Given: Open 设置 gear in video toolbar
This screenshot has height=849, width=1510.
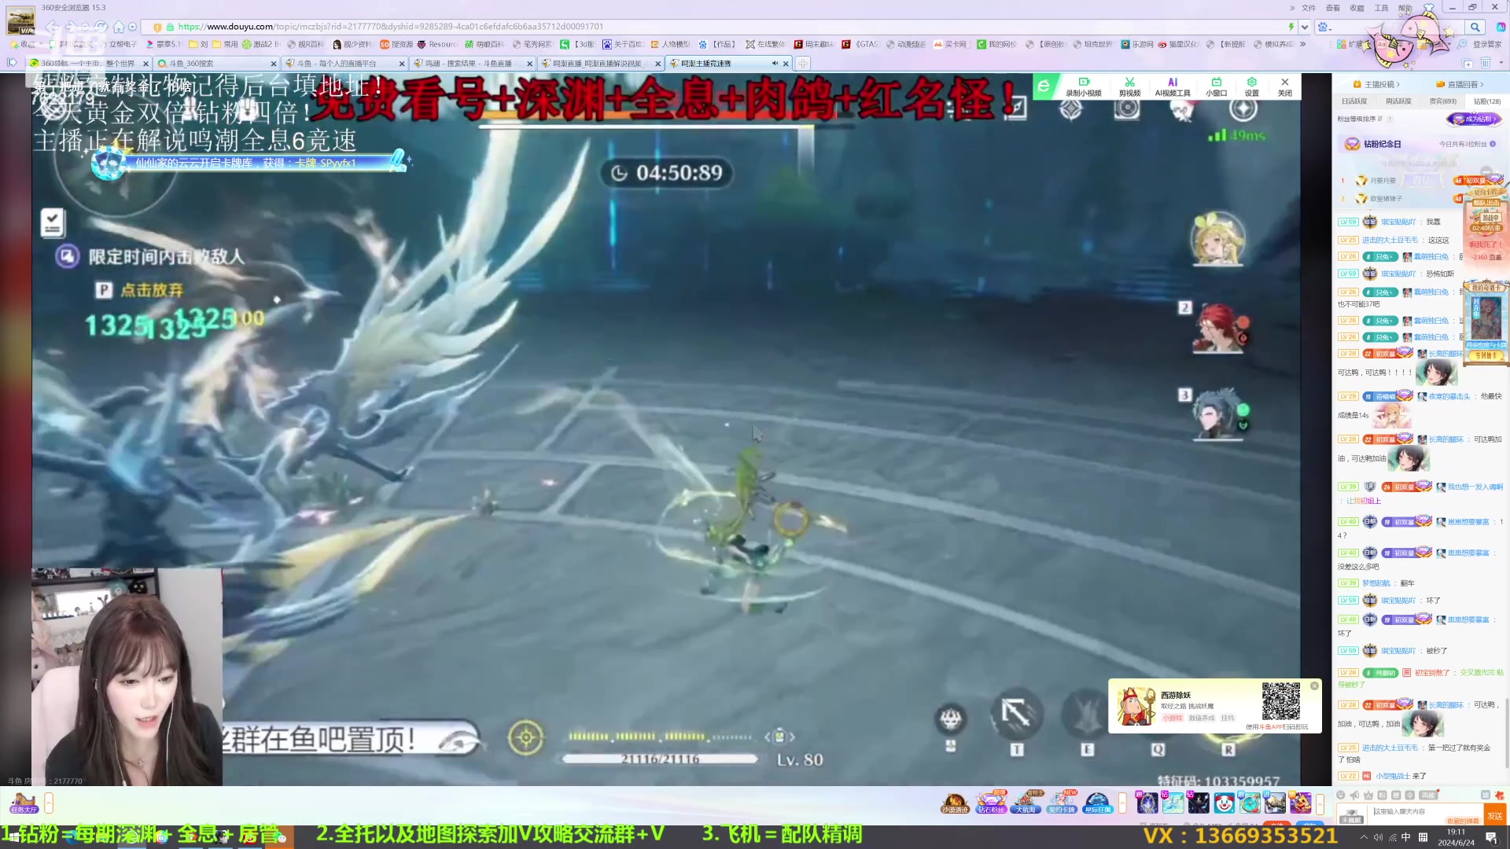Looking at the screenshot, I should point(1251,86).
